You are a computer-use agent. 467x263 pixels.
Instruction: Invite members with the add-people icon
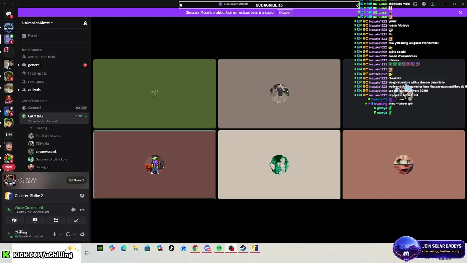click(85, 23)
